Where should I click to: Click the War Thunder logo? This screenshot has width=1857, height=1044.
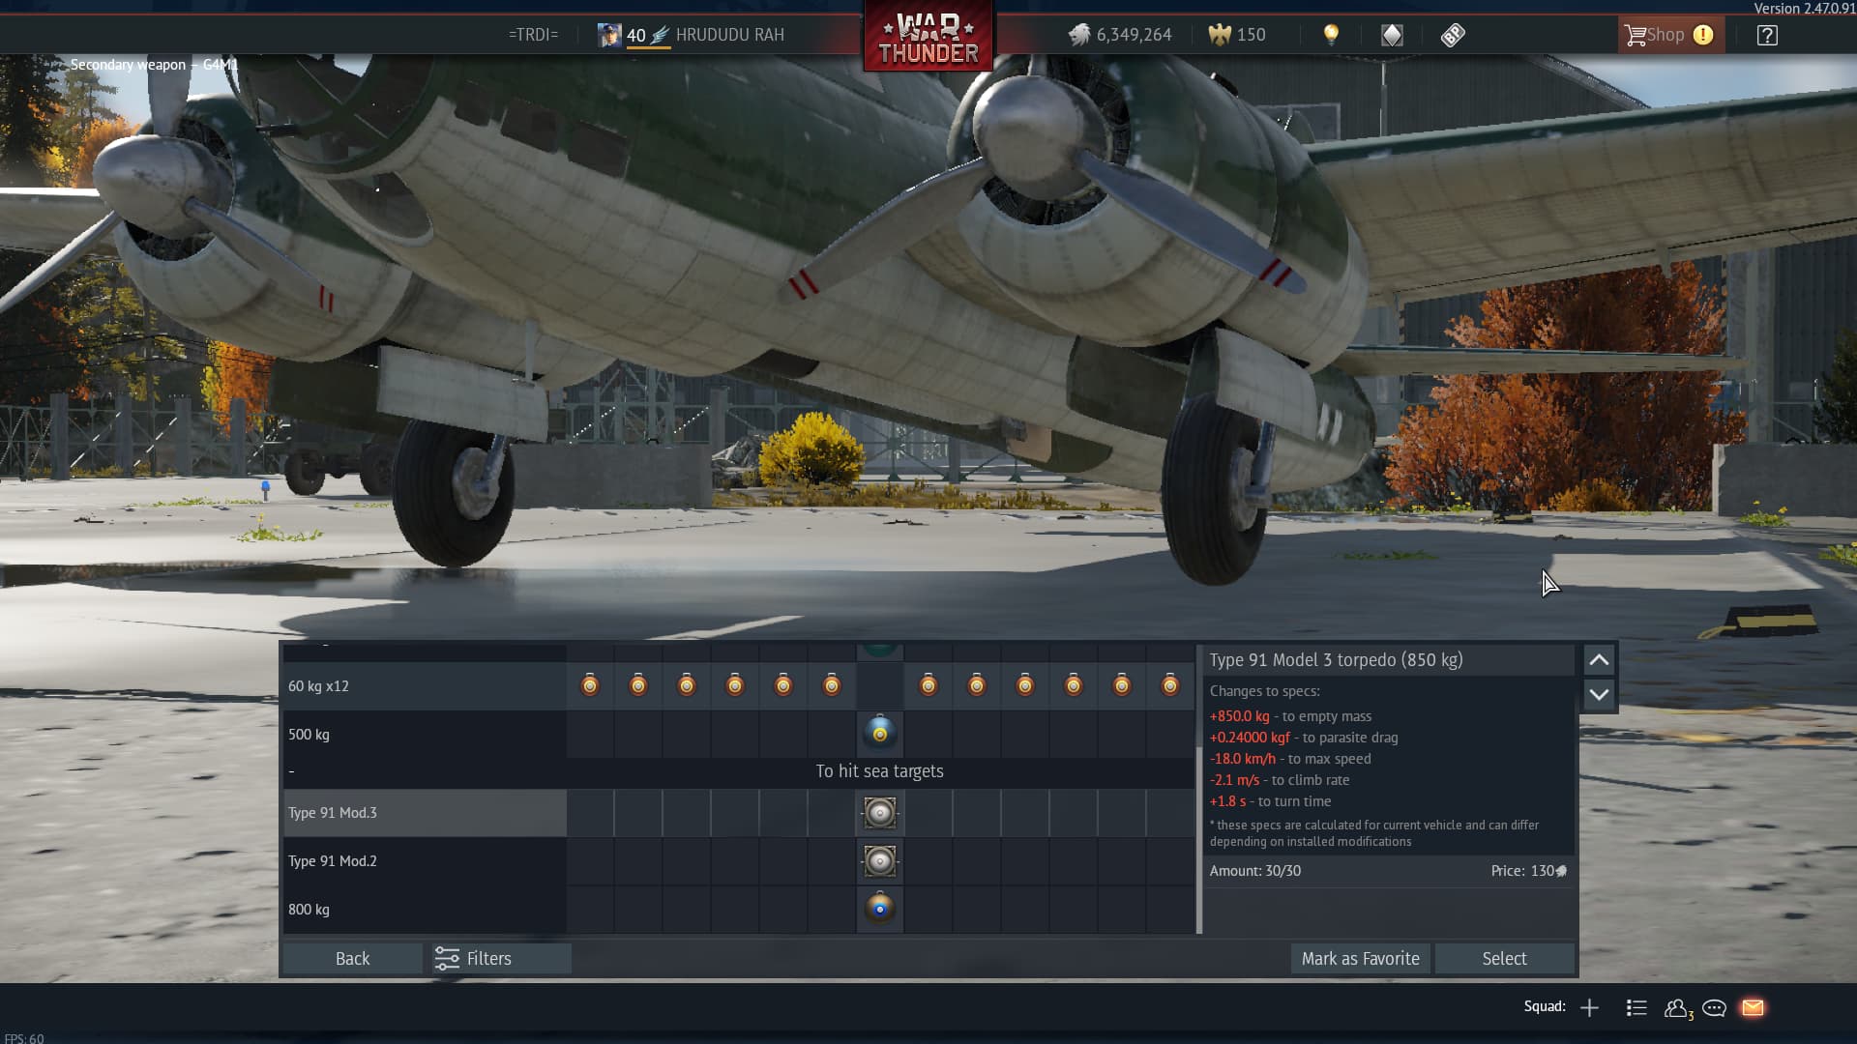click(x=928, y=37)
